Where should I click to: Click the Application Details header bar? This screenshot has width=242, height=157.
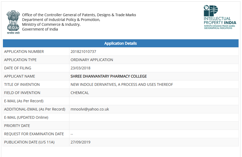coord(120,43)
